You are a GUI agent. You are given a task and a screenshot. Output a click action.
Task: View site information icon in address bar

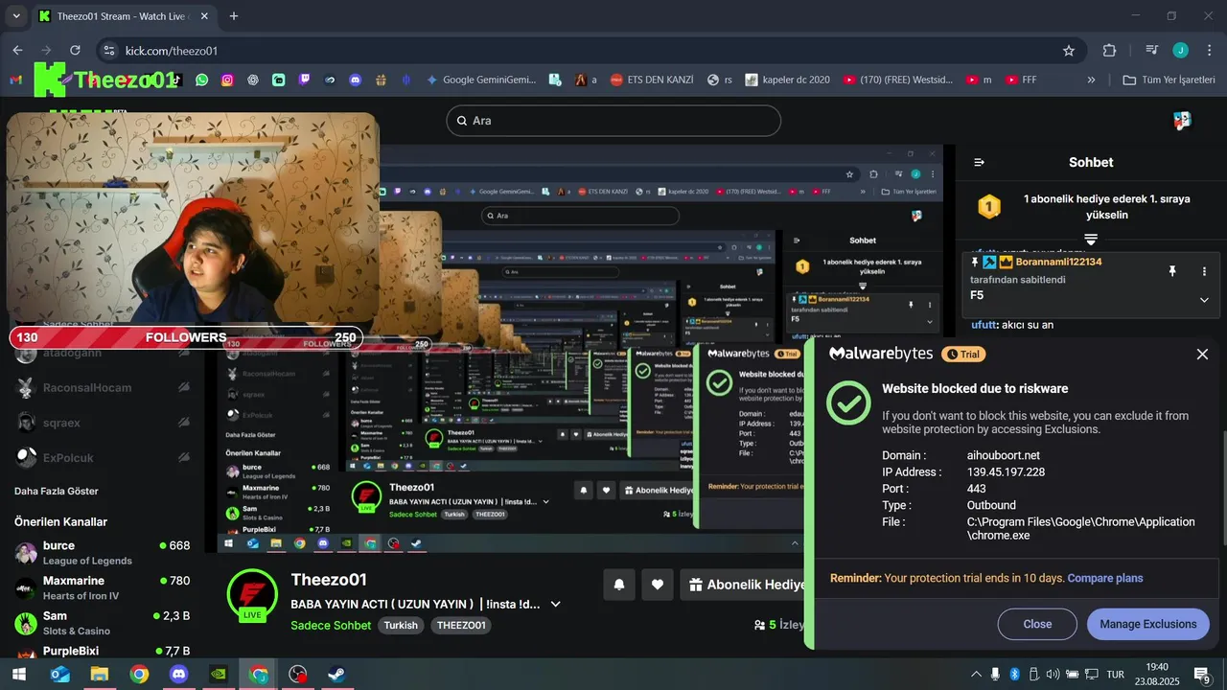click(x=109, y=51)
